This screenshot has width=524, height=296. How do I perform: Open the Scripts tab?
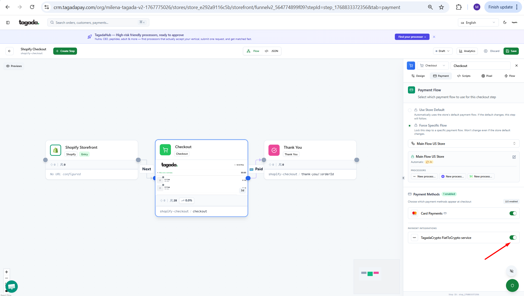(464, 76)
